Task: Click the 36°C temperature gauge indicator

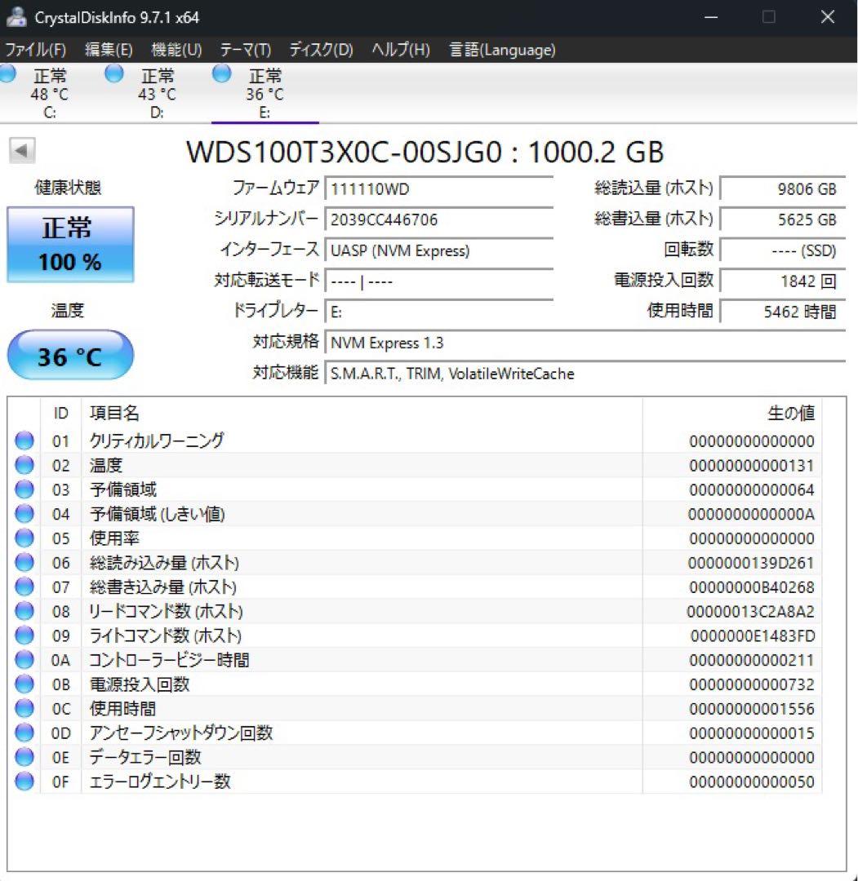Action: 69,355
